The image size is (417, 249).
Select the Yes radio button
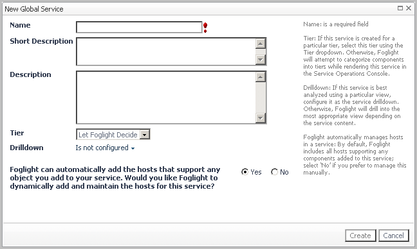click(x=245, y=172)
